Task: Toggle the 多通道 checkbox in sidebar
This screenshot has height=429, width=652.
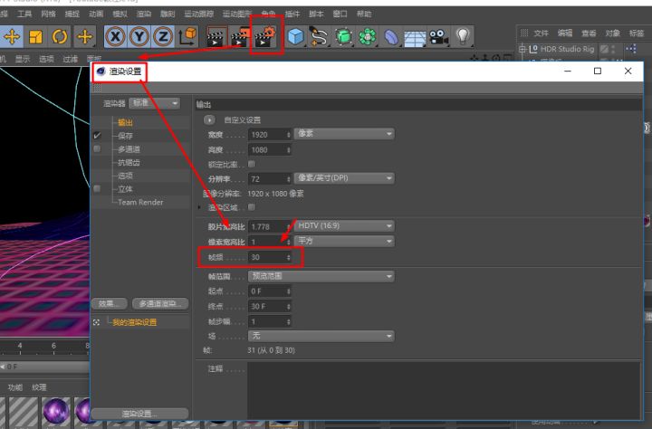Action: [x=97, y=148]
